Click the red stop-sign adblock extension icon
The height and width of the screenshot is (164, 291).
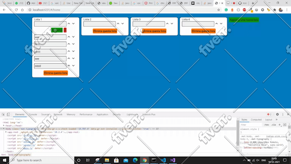(x=244, y=10)
